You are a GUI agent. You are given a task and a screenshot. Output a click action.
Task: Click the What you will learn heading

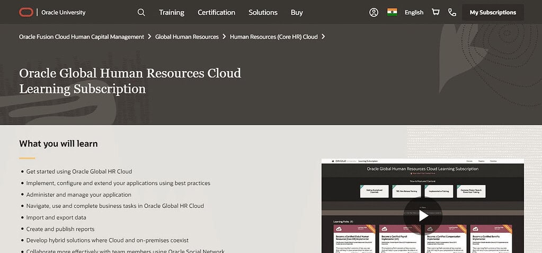pos(58,144)
